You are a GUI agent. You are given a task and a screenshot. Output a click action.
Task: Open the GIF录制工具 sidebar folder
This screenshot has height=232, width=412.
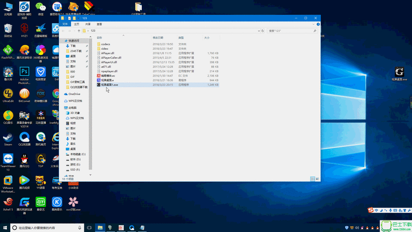77,82
